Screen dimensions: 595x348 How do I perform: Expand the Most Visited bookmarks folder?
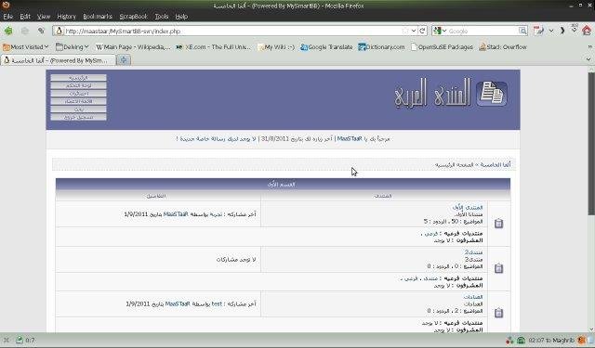point(25,47)
